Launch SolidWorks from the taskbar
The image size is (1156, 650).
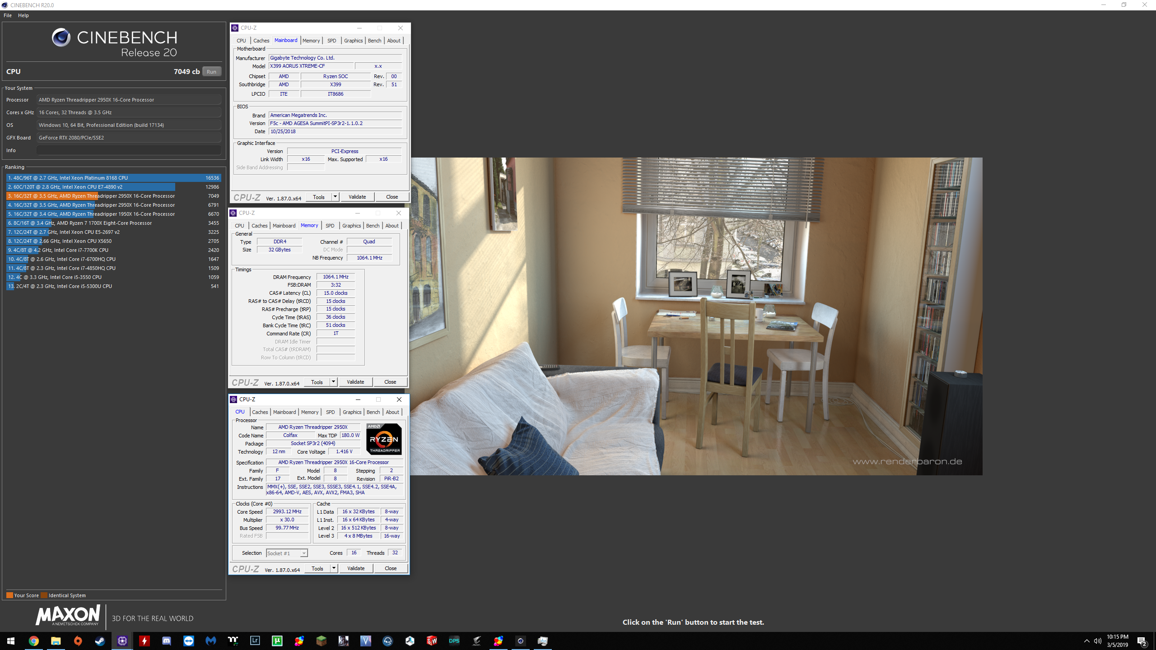(432, 641)
